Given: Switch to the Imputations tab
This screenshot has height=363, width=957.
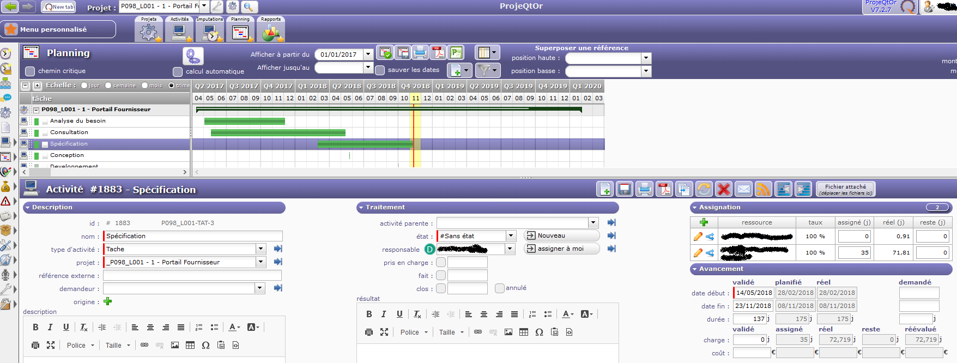Looking at the screenshot, I should click(x=210, y=29).
